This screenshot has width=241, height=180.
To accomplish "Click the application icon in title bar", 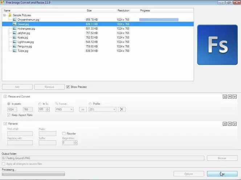I will click(x=2, y=2).
